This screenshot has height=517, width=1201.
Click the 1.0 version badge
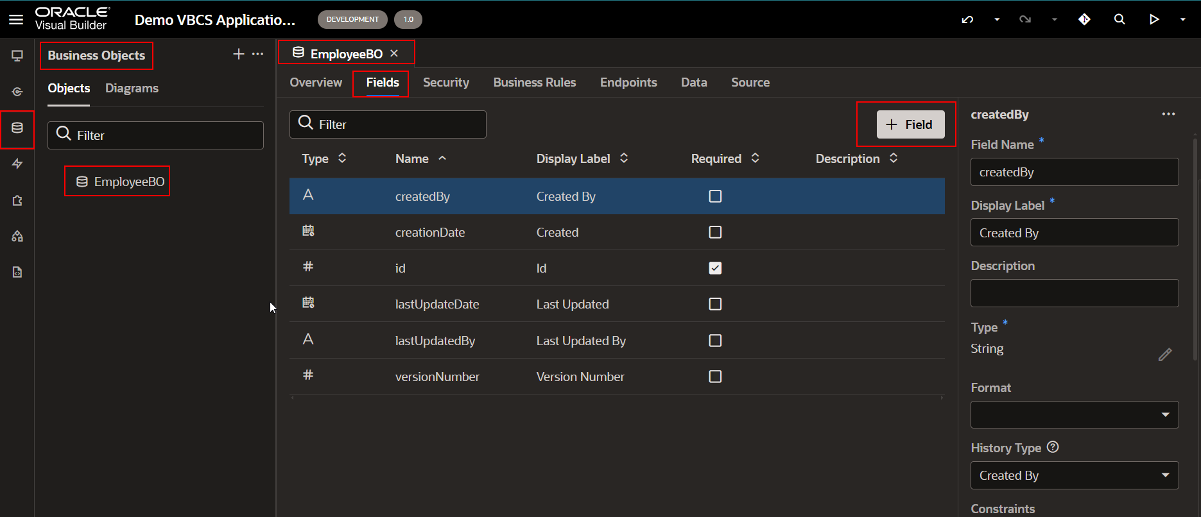[x=408, y=19]
